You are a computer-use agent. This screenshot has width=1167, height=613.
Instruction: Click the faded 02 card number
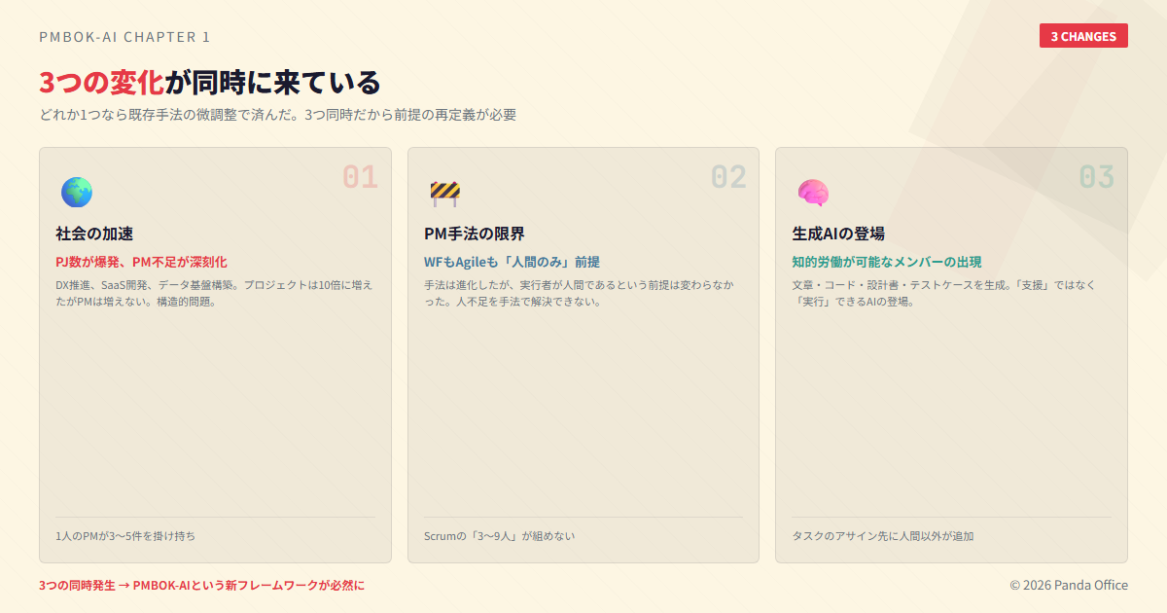(727, 177)
